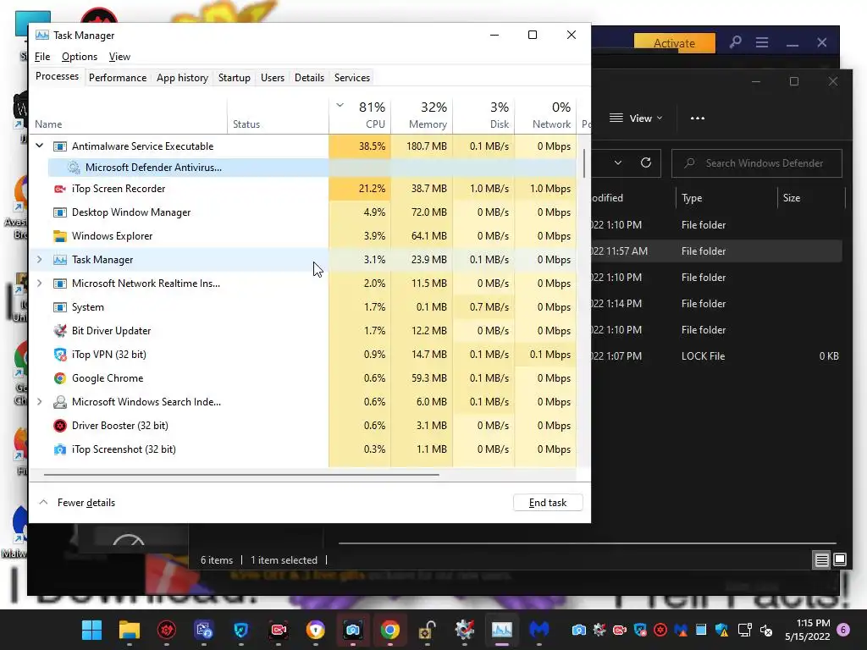This screenshot has height=650, width=867.
Task: Expand the Task Manager process row
Action: 39,259
